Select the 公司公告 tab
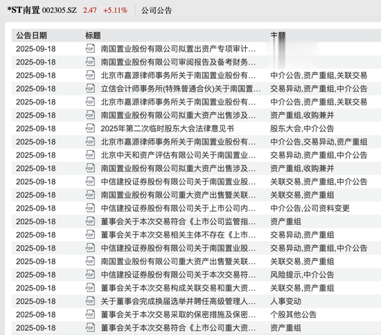 [157, 10]
